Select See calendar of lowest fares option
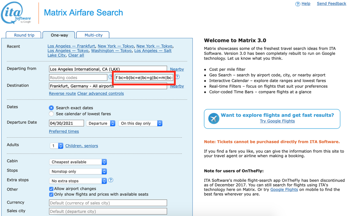 click(51, 114)
